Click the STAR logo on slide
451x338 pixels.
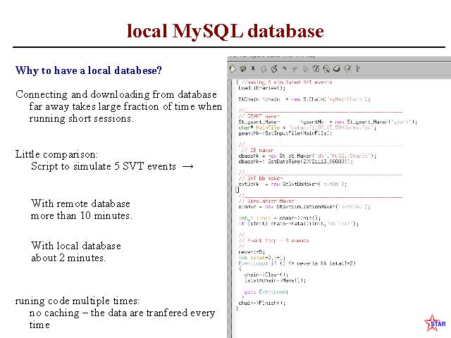[434, 323]
